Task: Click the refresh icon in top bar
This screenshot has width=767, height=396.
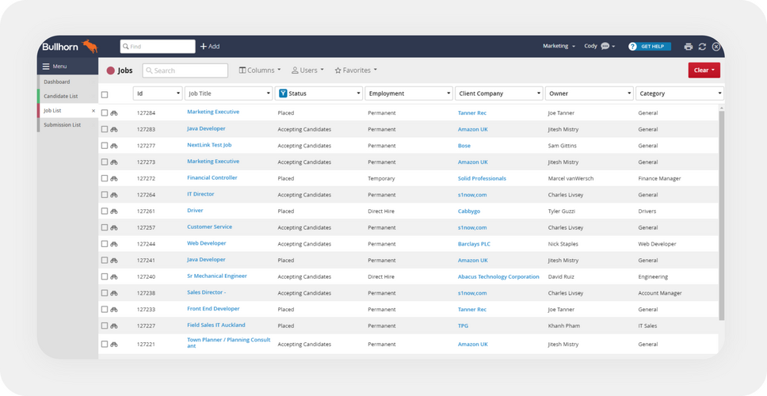Action: coord(702,47)
